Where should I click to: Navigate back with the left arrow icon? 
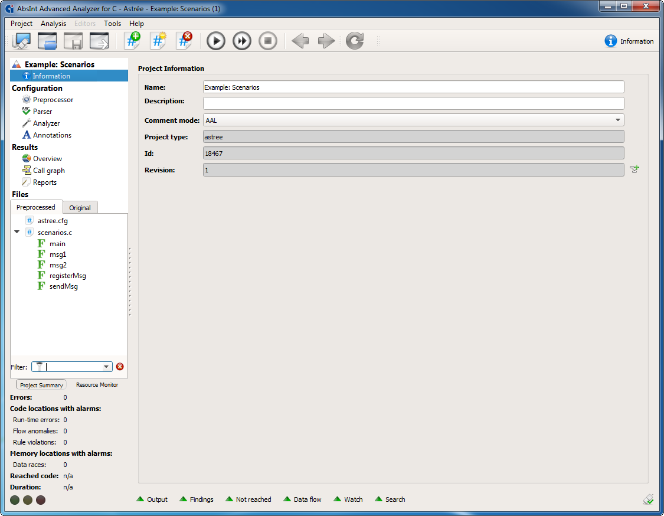pyautogui.click(x=300, y=41)
